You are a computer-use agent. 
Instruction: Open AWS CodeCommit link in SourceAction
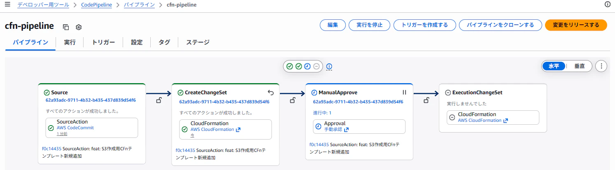tap(75, 128)
